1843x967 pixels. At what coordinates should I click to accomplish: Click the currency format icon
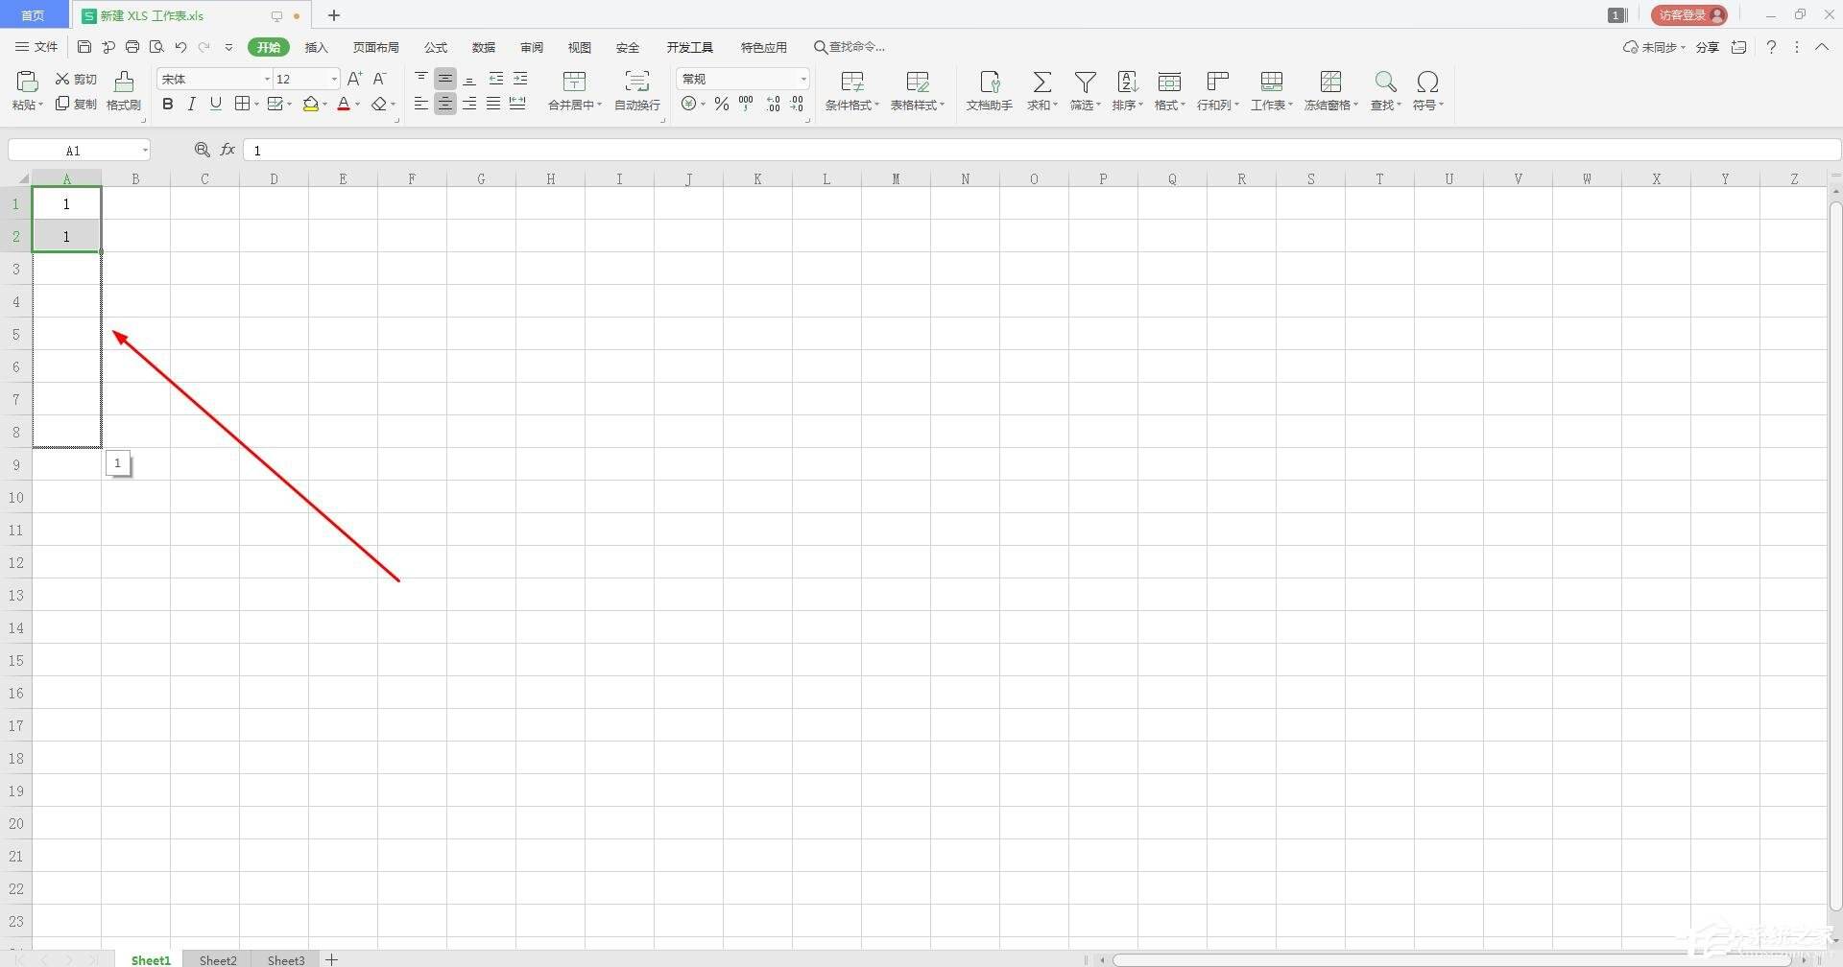point(688,104)
